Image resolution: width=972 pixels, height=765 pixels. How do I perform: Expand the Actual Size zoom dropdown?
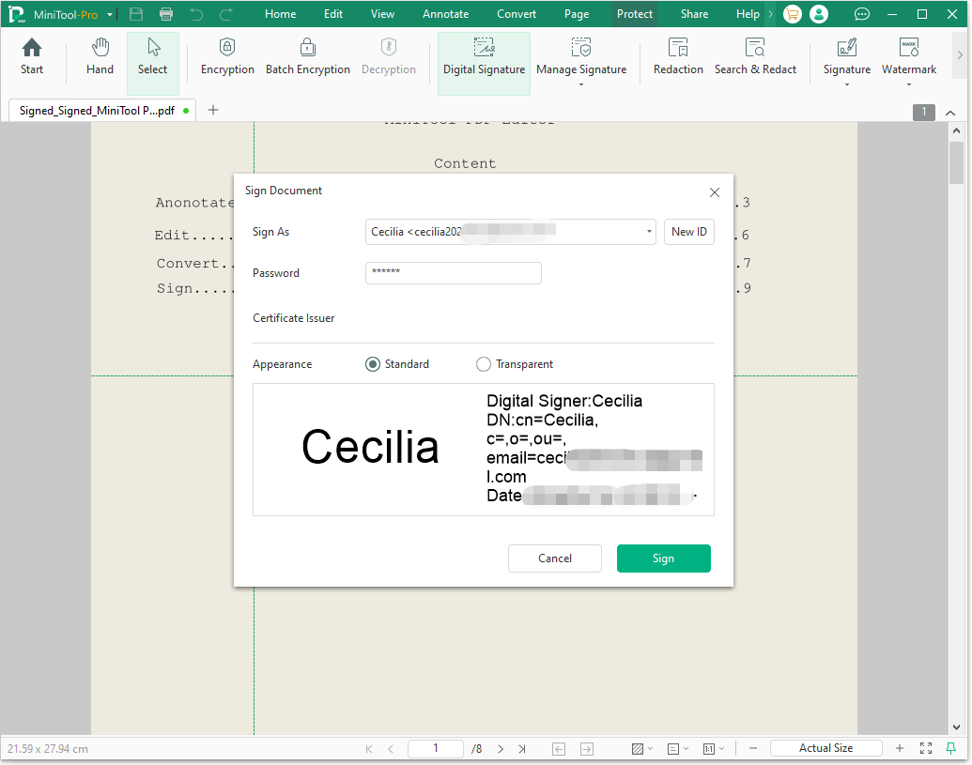click(825, 747)
